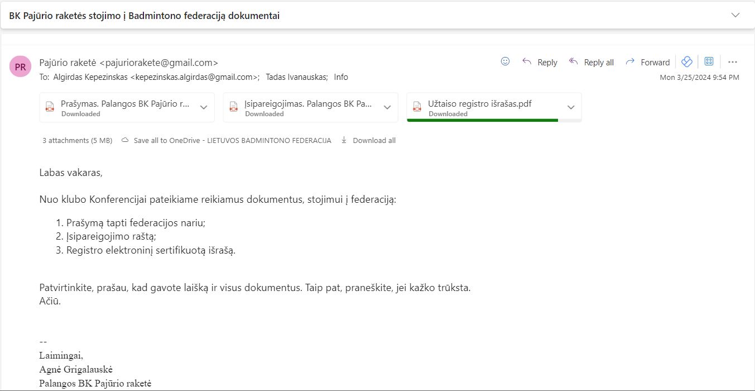Image resolution: width=755 pixels, height=391 pixels.
Task: Open the More actions ellipsis menu
Action: pyautogui.click(x=733, y=62)
